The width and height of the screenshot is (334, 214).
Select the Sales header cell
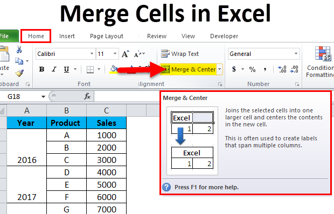point(107,123)
